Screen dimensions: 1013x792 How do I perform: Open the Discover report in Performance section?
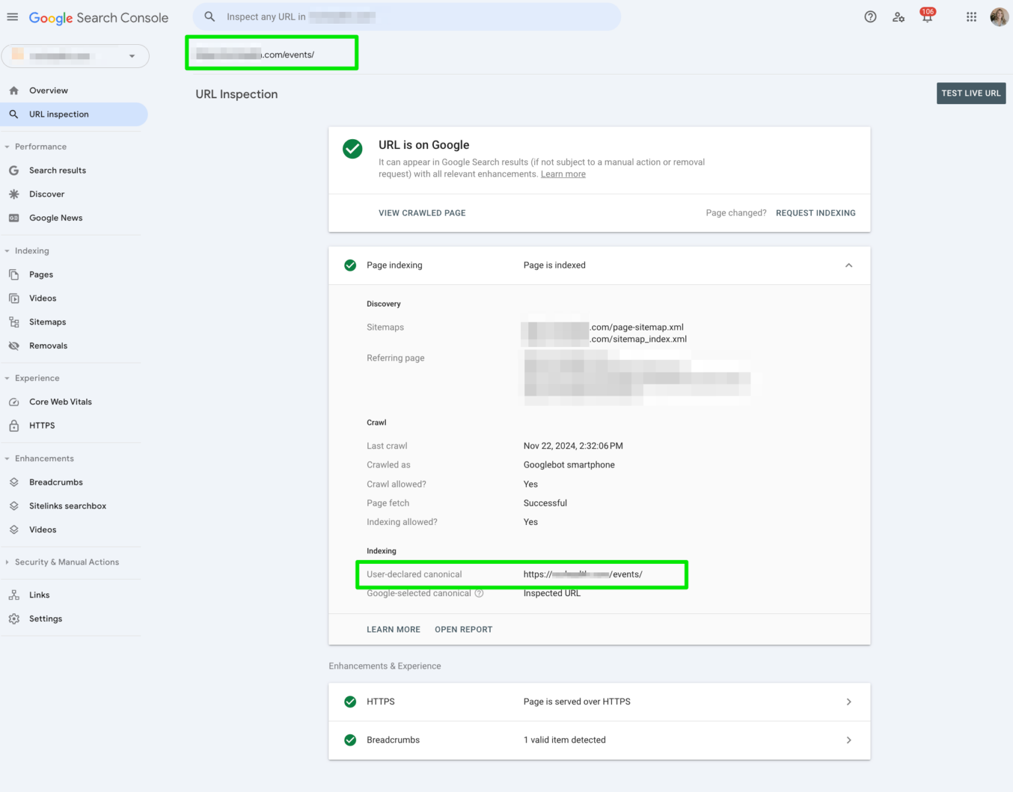click(46, 194)
